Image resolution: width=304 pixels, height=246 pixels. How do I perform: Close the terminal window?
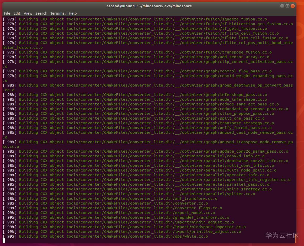(293, 6)
